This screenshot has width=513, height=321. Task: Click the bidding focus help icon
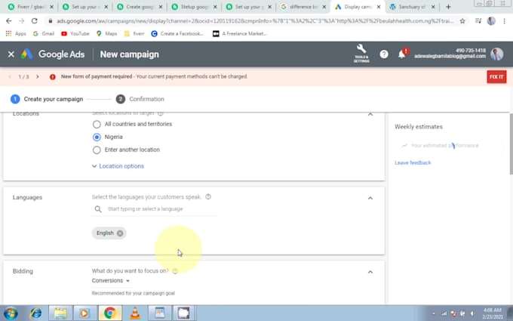point(175,271)
